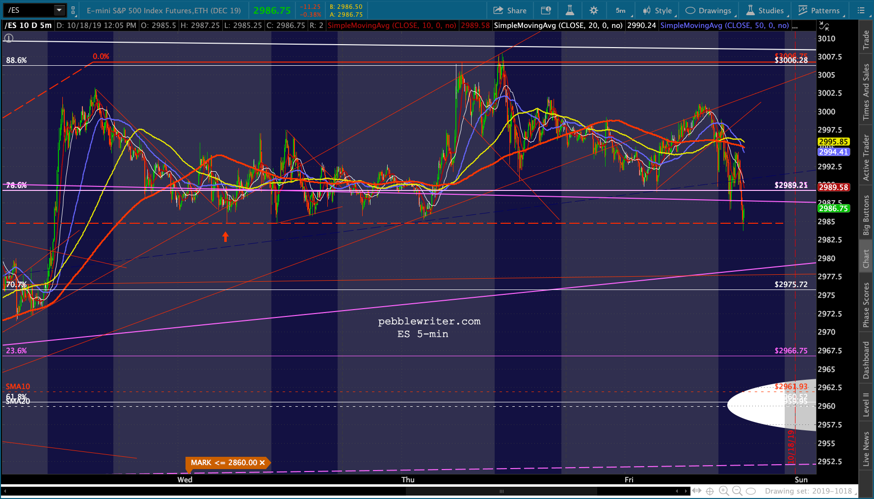Screen dimensions: 874x499
Task: Click the auto-fit price axis icon
Action: pyautogui.click(x=824, y=26)
